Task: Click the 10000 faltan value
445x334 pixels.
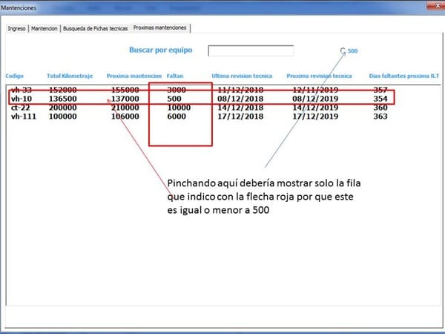Action: pos(179,108)
